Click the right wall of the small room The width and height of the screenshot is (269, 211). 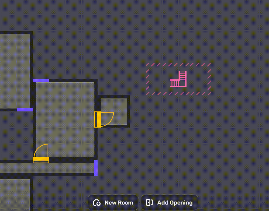[128, 111]
